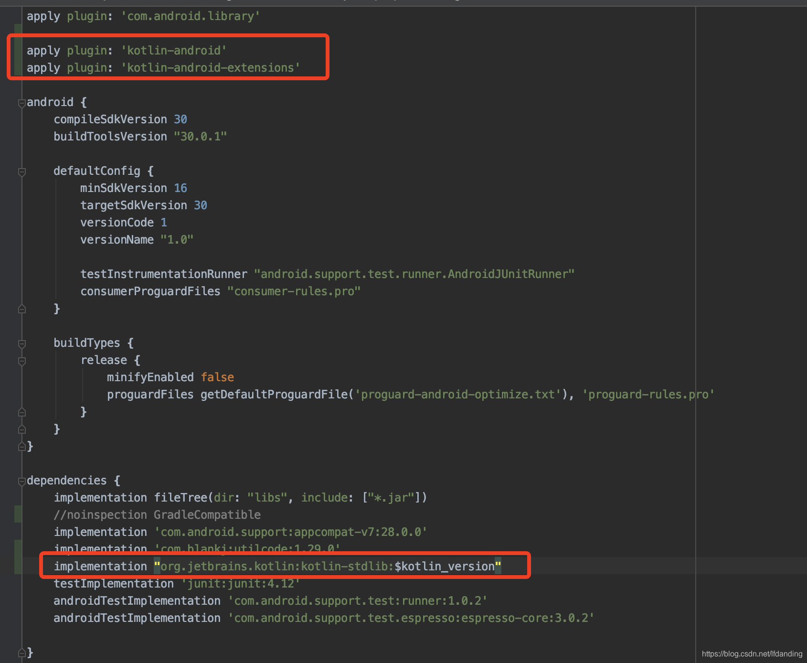Click "consumer-rules.pro" string

(294, 291)
